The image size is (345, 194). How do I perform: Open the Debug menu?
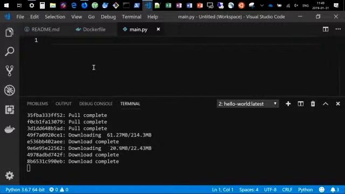click(108, 17)
